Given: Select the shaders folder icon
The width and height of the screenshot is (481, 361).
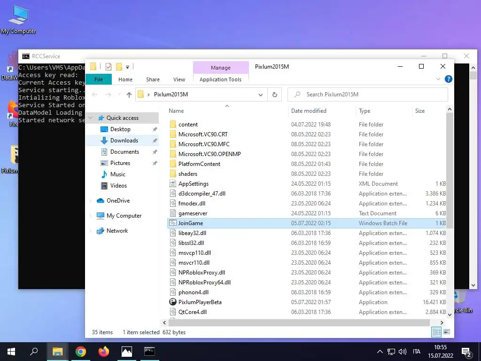Looking at the screenshot, I should tap(173, 174).
